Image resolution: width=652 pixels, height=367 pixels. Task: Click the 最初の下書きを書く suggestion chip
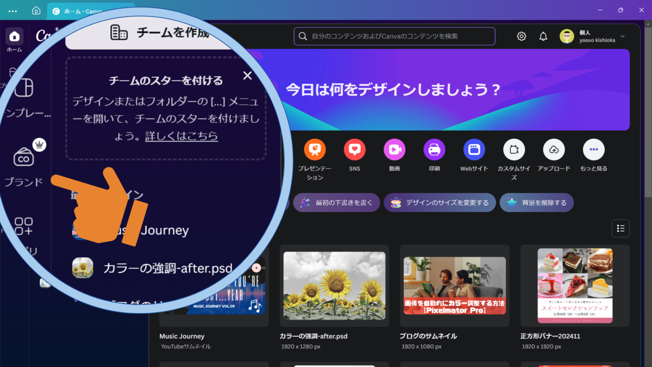336,203
